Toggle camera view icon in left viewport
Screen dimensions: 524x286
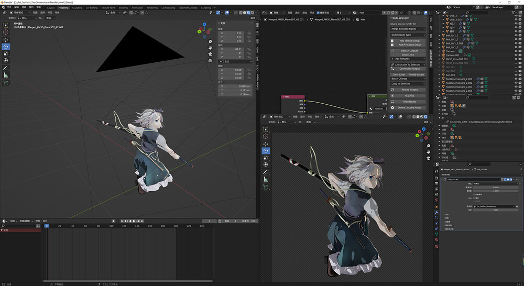[210, 54]
